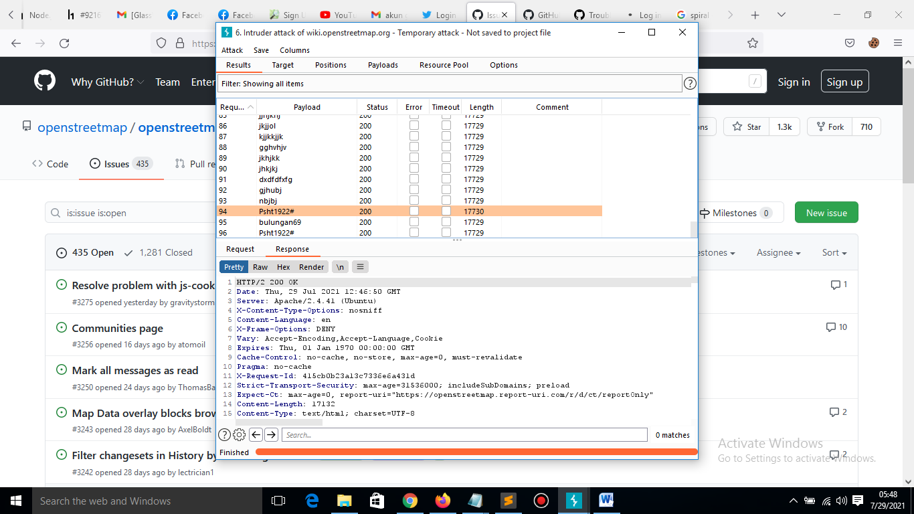Open the Save menu
This screenshot has height=514, width=914.
(262, 50)
